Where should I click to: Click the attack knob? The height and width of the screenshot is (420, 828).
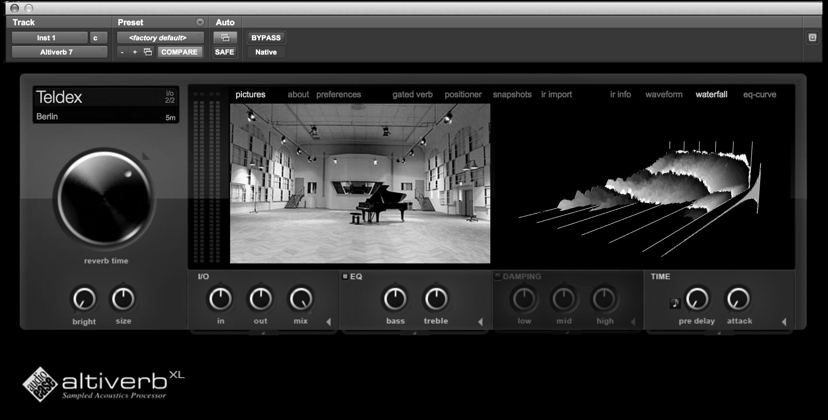738,299
